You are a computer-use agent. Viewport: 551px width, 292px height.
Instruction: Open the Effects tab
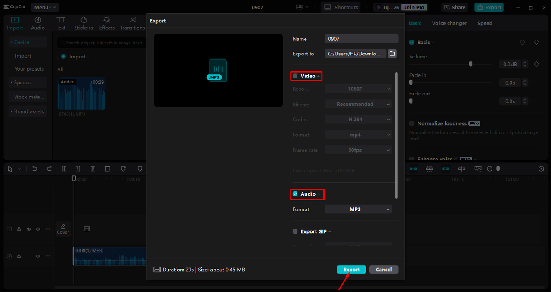[x=107, y=23]
